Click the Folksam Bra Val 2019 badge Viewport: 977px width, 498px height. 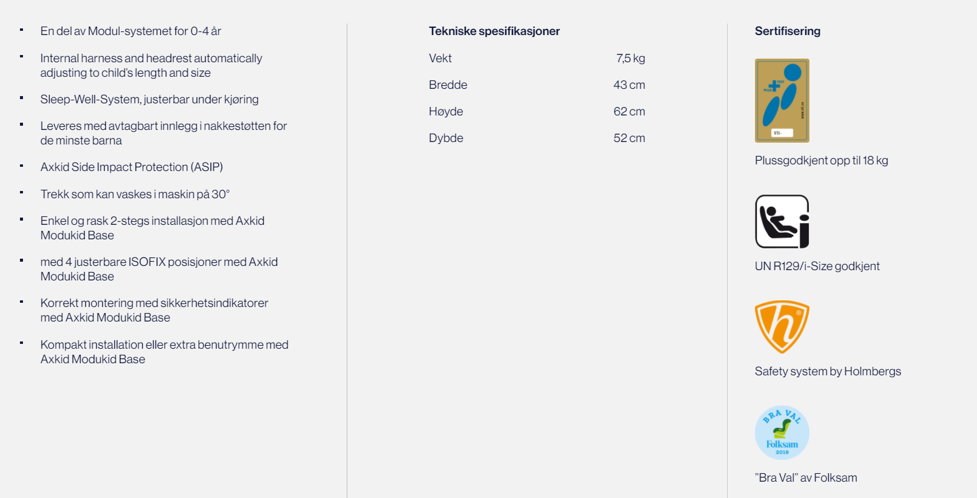click(x=782, y=433)
